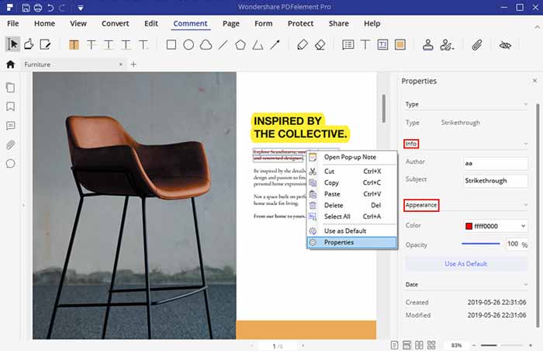Switch to the Page tab
The image size is (543, 351).
click(231, 23)
